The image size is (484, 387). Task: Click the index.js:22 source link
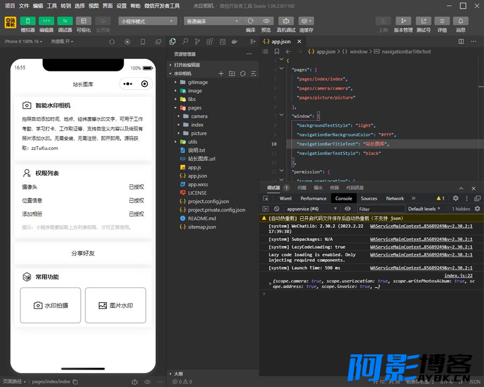458,276
